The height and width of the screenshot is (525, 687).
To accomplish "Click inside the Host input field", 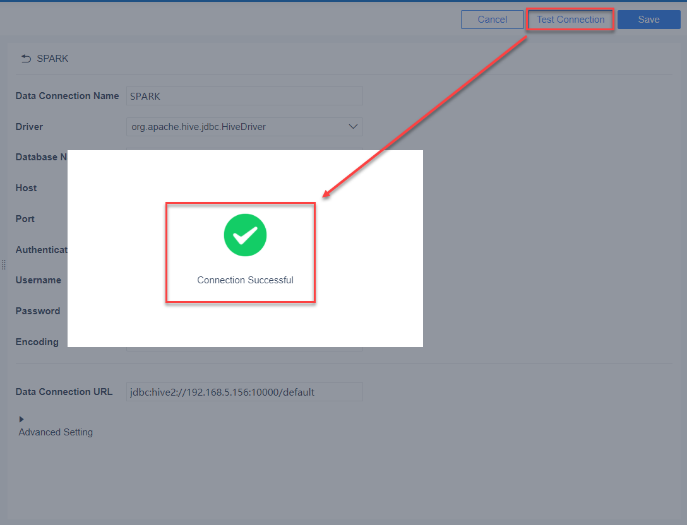I will [x=244, y=187].
